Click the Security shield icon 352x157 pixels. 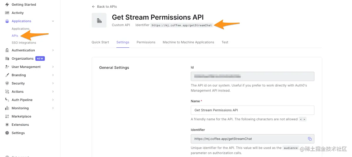[7, 83]
